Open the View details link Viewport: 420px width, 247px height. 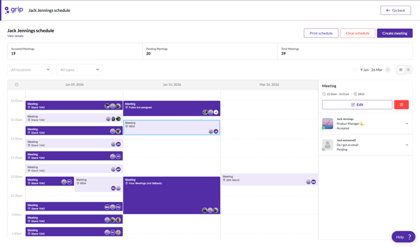(15, 36)
